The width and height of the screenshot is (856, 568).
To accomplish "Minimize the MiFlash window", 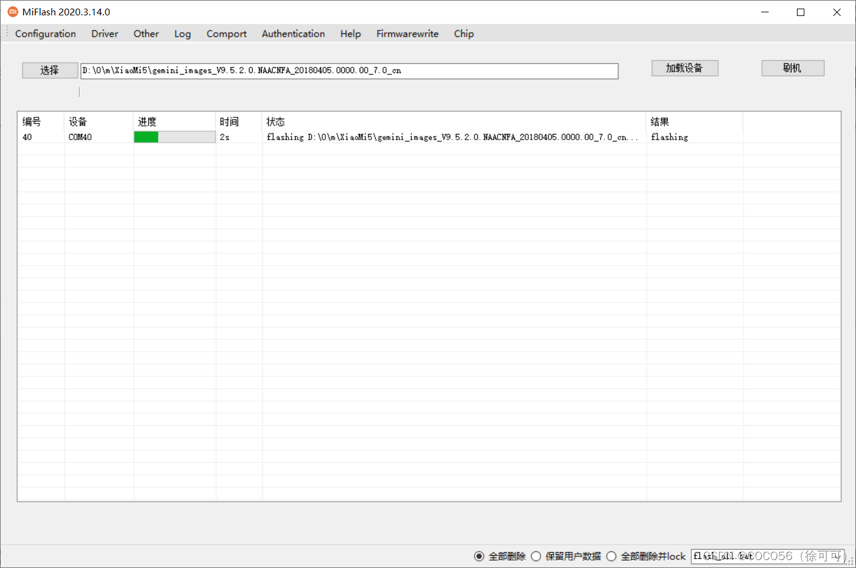I will (764, 12).
